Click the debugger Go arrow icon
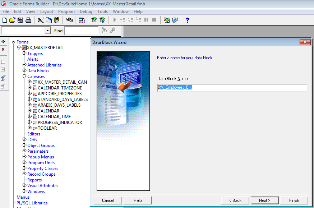The width and height of the screenshot is (314, 208). [x=115, y=20]
